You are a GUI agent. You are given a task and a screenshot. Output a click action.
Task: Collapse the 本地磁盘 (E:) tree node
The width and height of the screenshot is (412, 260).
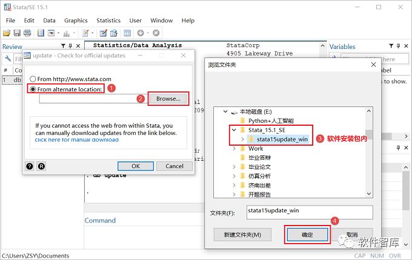click(x=225, y=111)
